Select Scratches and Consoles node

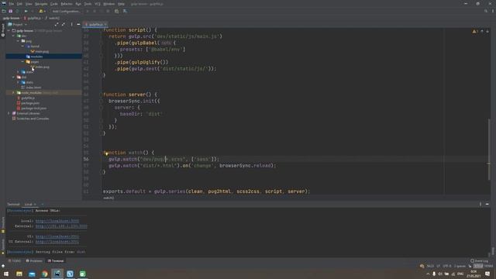point(33,119)
